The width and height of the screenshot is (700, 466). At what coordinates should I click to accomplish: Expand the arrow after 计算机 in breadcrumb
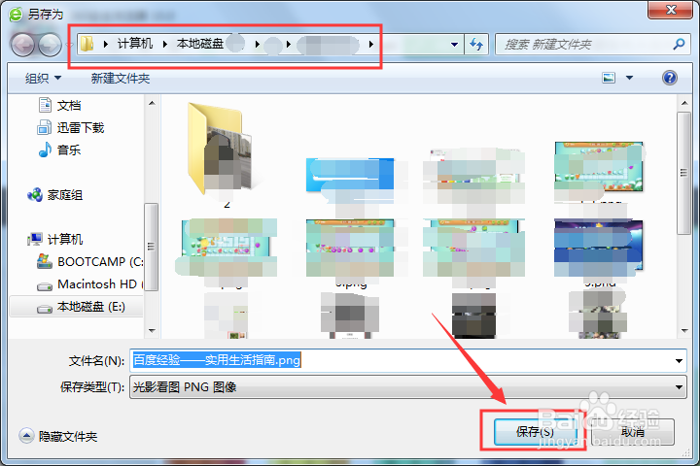[164, 44]
